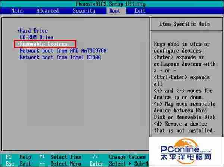The height and width of the screenshot is (167, 224).
Task: Click the up-down arrows Select Item icon
Action: tap(42, 157)
